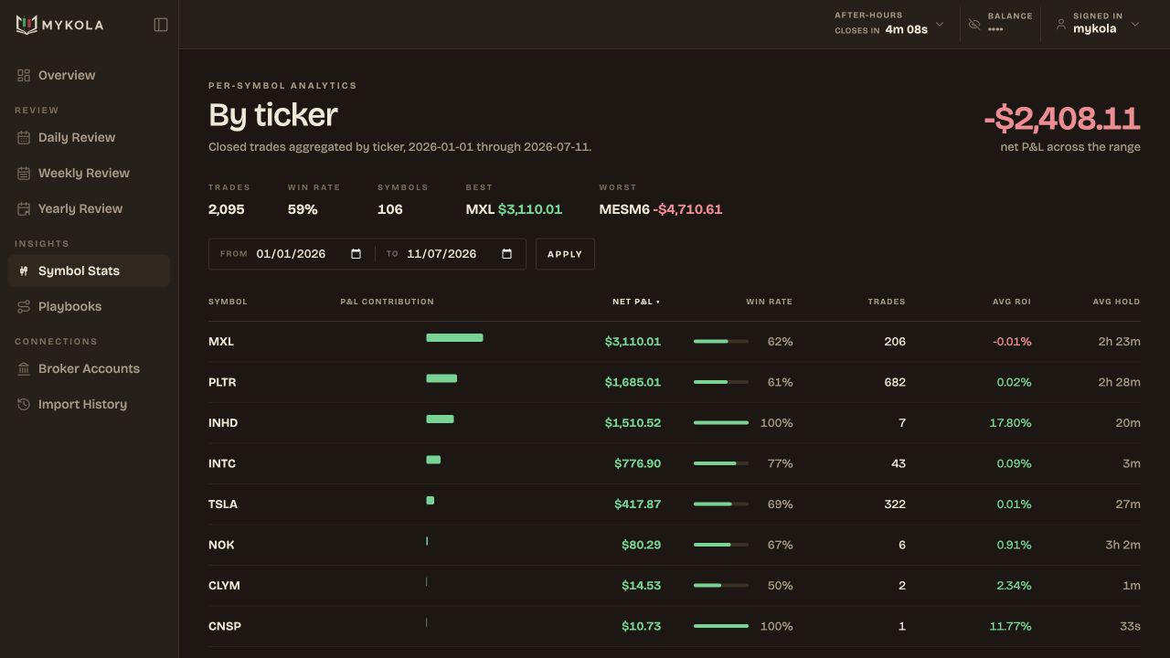The width and height of the screenshot is (1170, 658).
Task: Open the TO date calendar picker icon
Action: 507,254
